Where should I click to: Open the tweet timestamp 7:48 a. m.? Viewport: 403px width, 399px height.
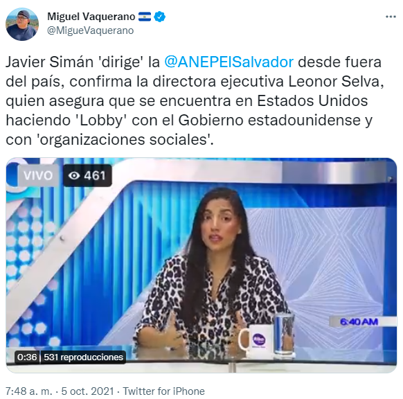click(29, 391)
